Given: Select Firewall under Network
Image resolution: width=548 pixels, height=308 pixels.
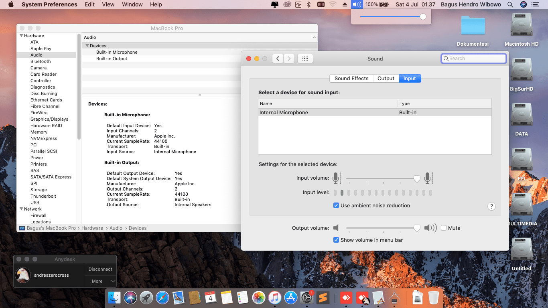Looking at the screenshot, I should pos(39,215).
